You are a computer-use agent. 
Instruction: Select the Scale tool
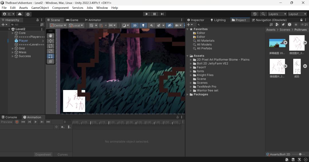50,51
